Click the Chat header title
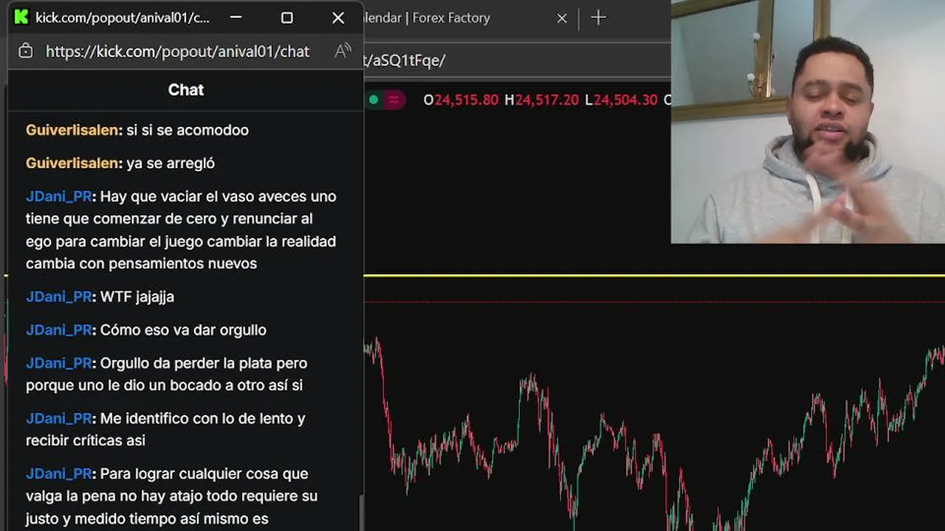This screenshot has width=945, height=531. pos(186,90)
